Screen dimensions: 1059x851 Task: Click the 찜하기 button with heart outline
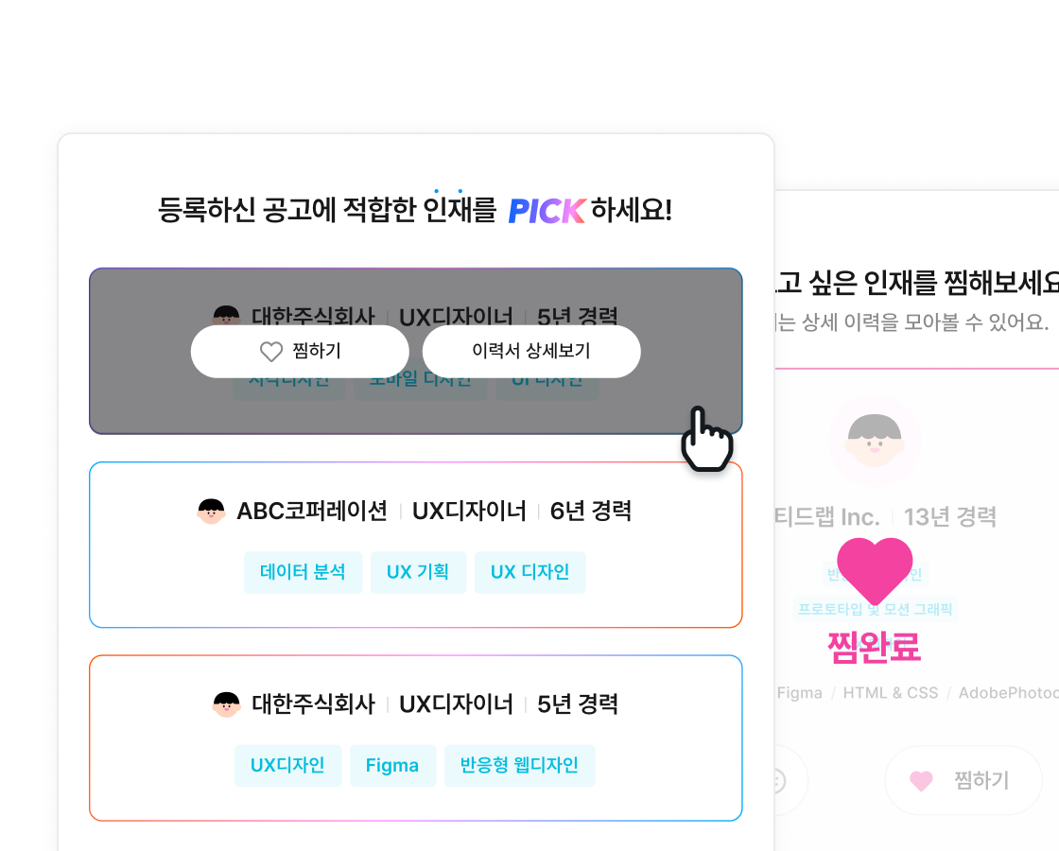tap(300, 351)
